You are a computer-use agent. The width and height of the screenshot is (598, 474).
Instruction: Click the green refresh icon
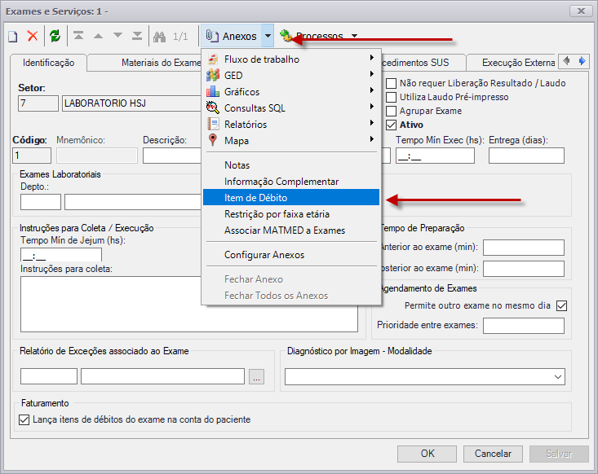[55, 36]
